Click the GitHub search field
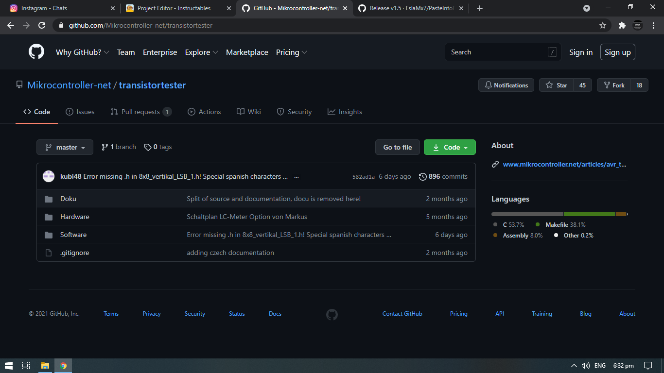This screenshot has height=373, width=664. [503, 52]
